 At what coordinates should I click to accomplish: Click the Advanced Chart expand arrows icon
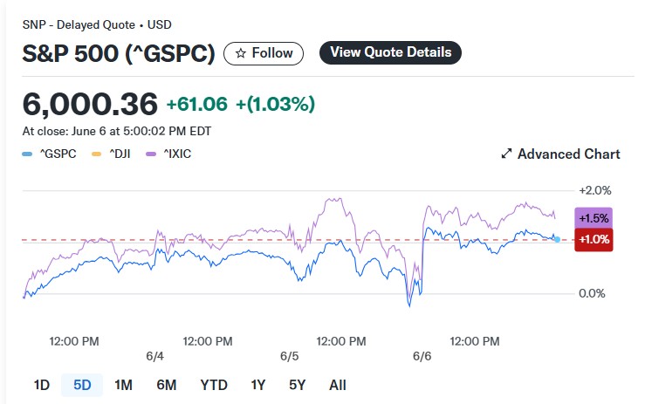pyautogui.click(x=506, y=154)
